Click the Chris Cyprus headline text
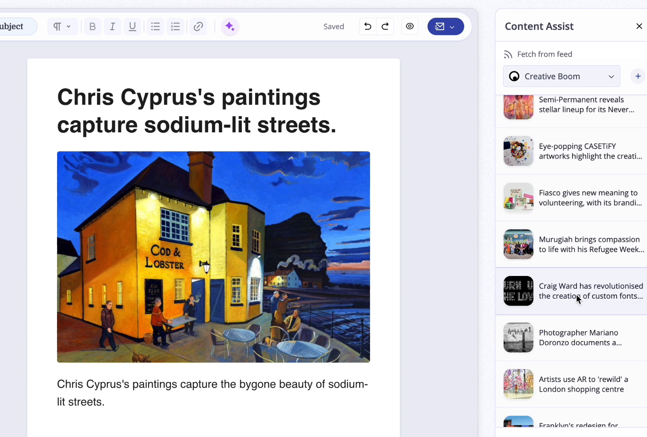The width and height of the screenshot is (647, 437). [197, 111]
